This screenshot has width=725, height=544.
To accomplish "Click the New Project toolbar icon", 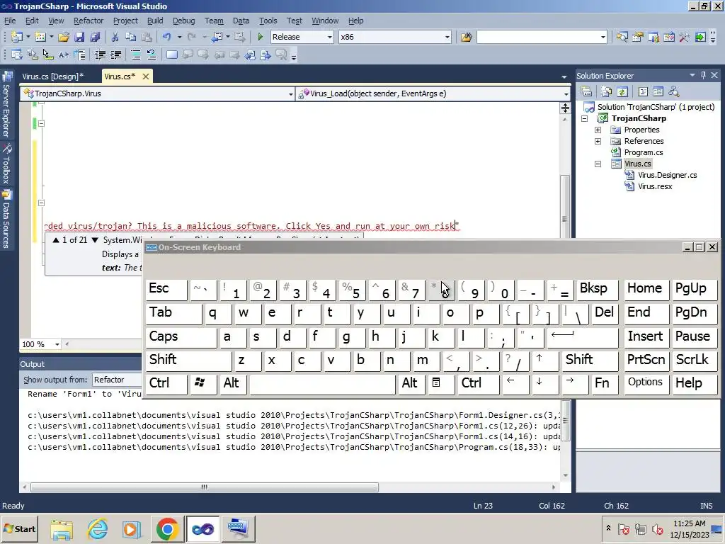I will click(x=17, y=37).
